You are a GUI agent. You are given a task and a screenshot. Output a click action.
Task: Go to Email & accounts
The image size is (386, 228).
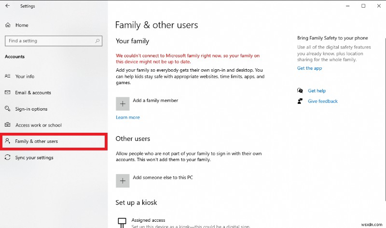pyautogui.click(x=33, y=92)
